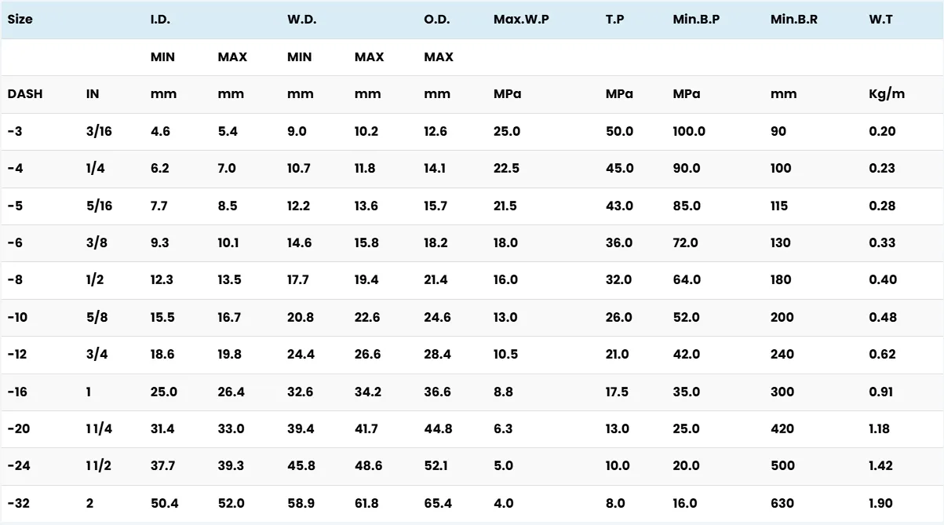Image resolution: width=944 pixels, height=525 pixels.
Task: Click the O.D. column header
Action: coord(437,20)
